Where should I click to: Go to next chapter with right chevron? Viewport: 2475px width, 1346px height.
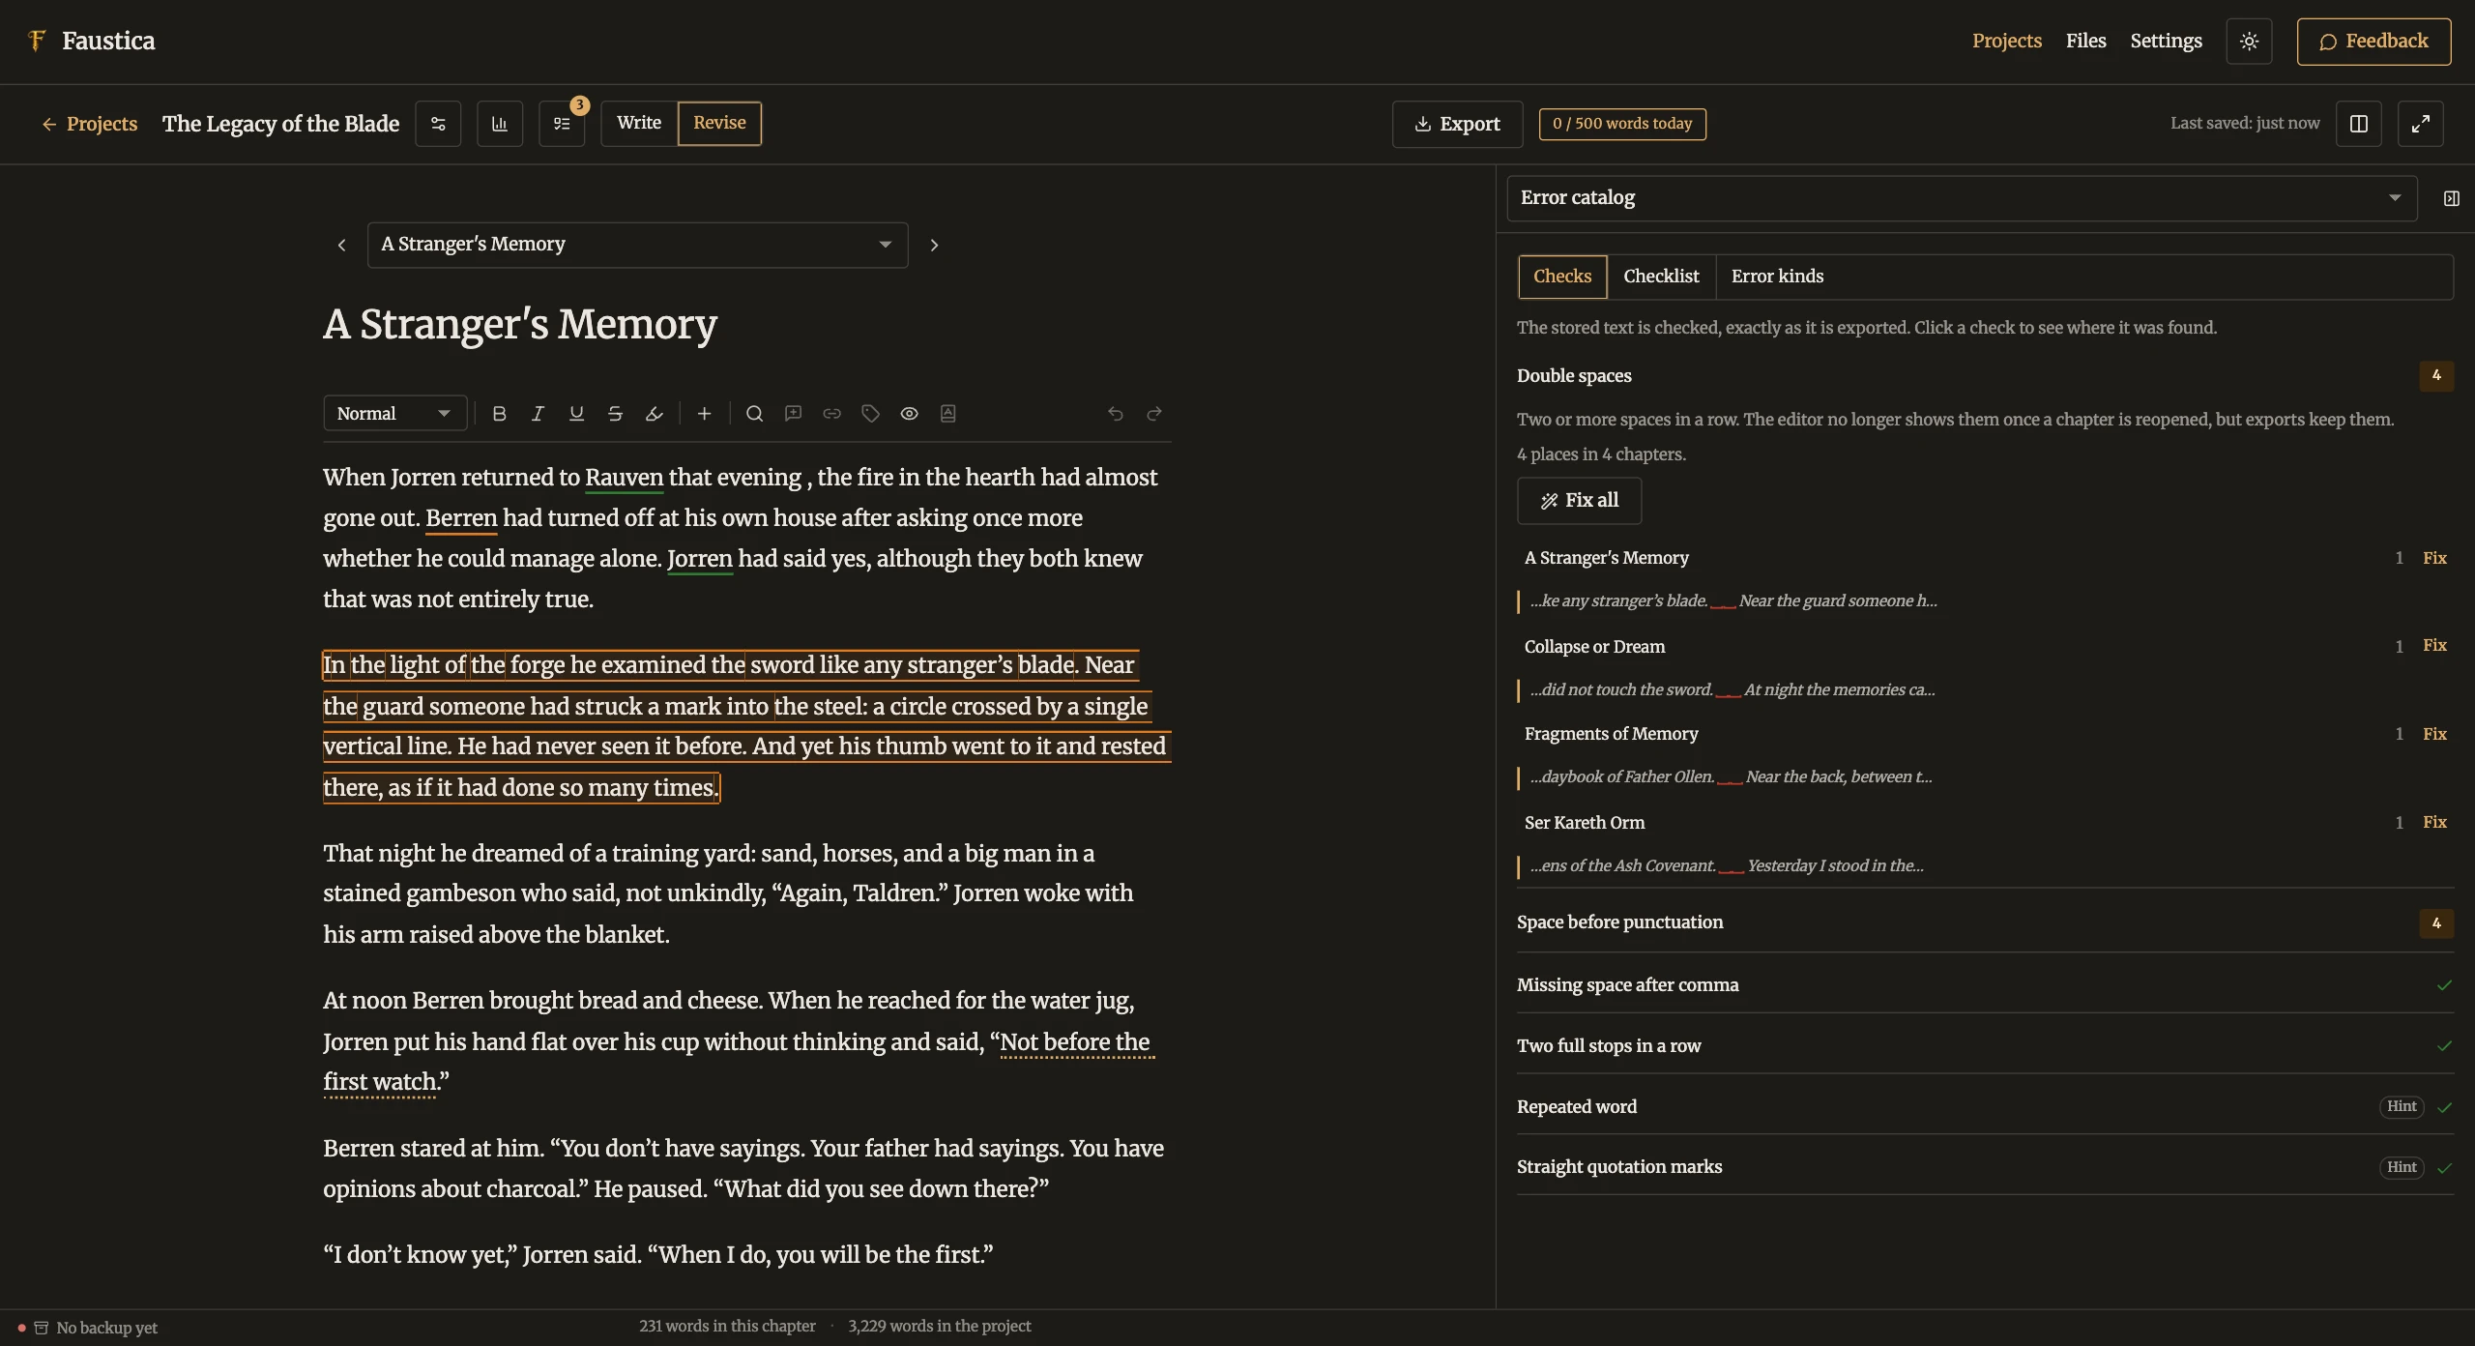coord(934,246)
